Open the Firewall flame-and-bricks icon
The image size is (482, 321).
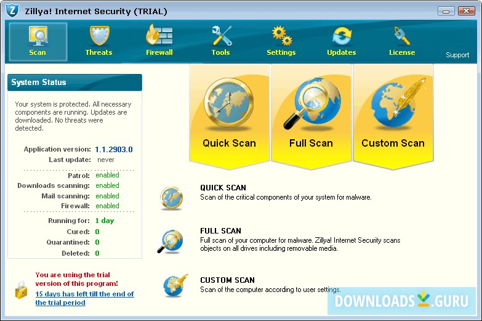click(x=159, y=35)
